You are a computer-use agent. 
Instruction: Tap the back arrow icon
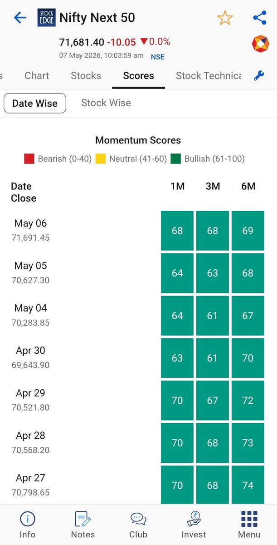click(x=20, y=18)
